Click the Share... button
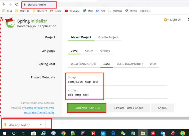The width and height of the screenshot is (189, 136). [x=162, y=108]
